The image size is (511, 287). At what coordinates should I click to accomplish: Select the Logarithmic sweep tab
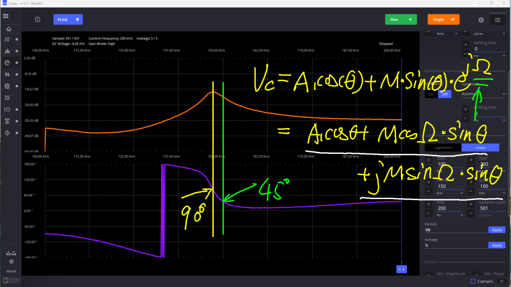(x=443, y=148)
